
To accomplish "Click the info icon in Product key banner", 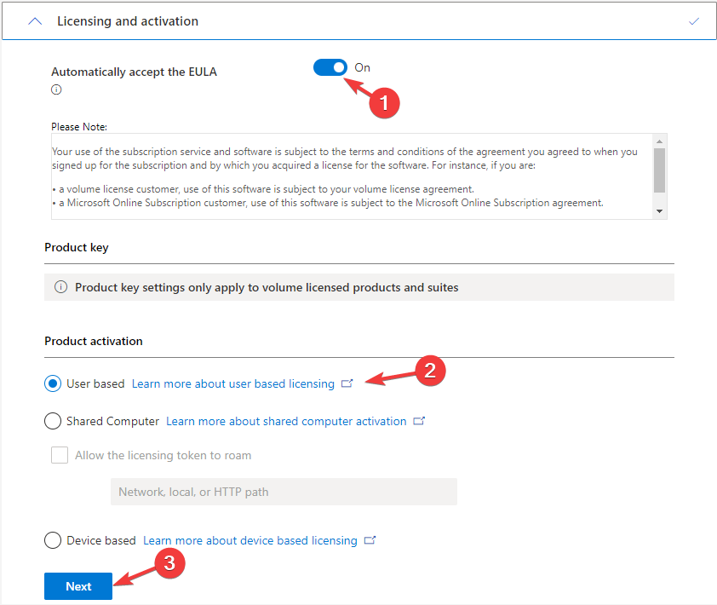I will coord(60,287).
